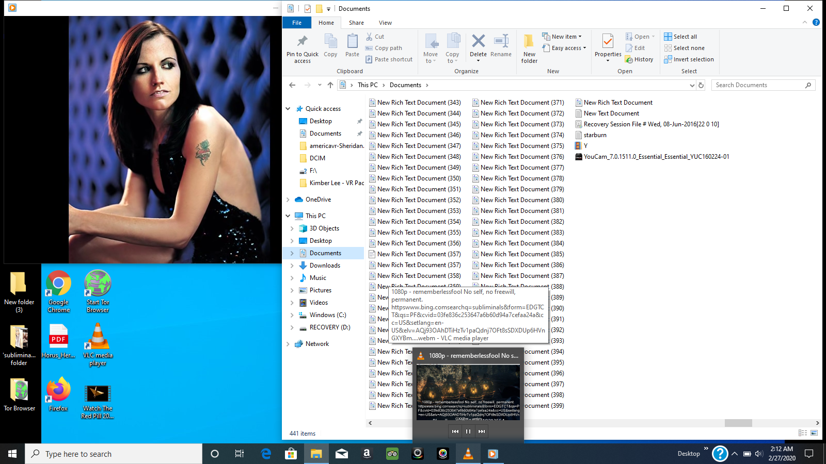The width and height of the screenshot is (826, 464).
Task: Click Edit in Open group
Action: (635, 48)
